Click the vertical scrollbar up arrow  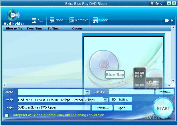coord(173,27)
